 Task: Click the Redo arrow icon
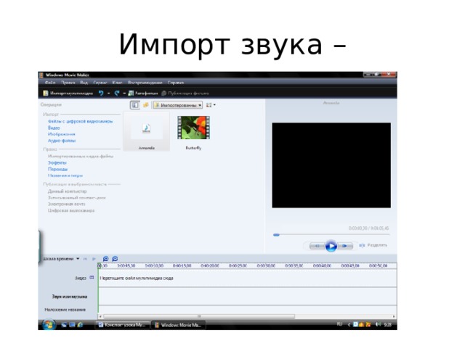point(117,94)
